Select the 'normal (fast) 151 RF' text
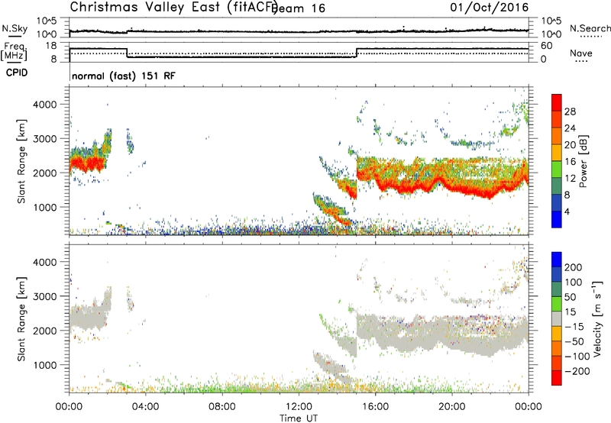The width and height of the screenshot is (611, 423). (124, 76)
